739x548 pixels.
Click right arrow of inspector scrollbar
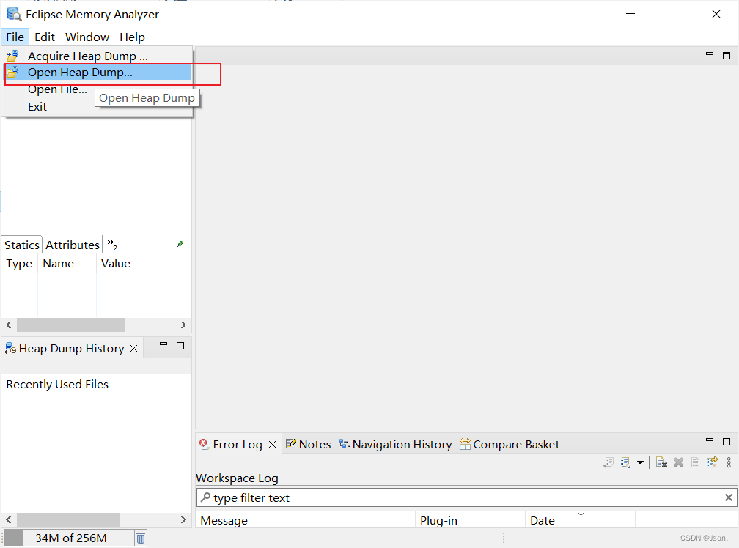pos(183,325)
